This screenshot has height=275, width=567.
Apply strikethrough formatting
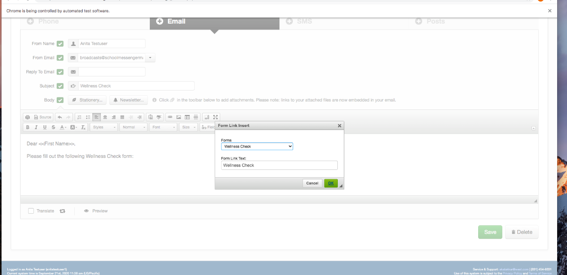click(53, 127)
